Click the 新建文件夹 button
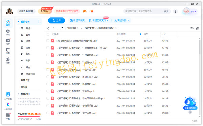The width and height of the screenshot is (203, 126). tap(77, 20)
